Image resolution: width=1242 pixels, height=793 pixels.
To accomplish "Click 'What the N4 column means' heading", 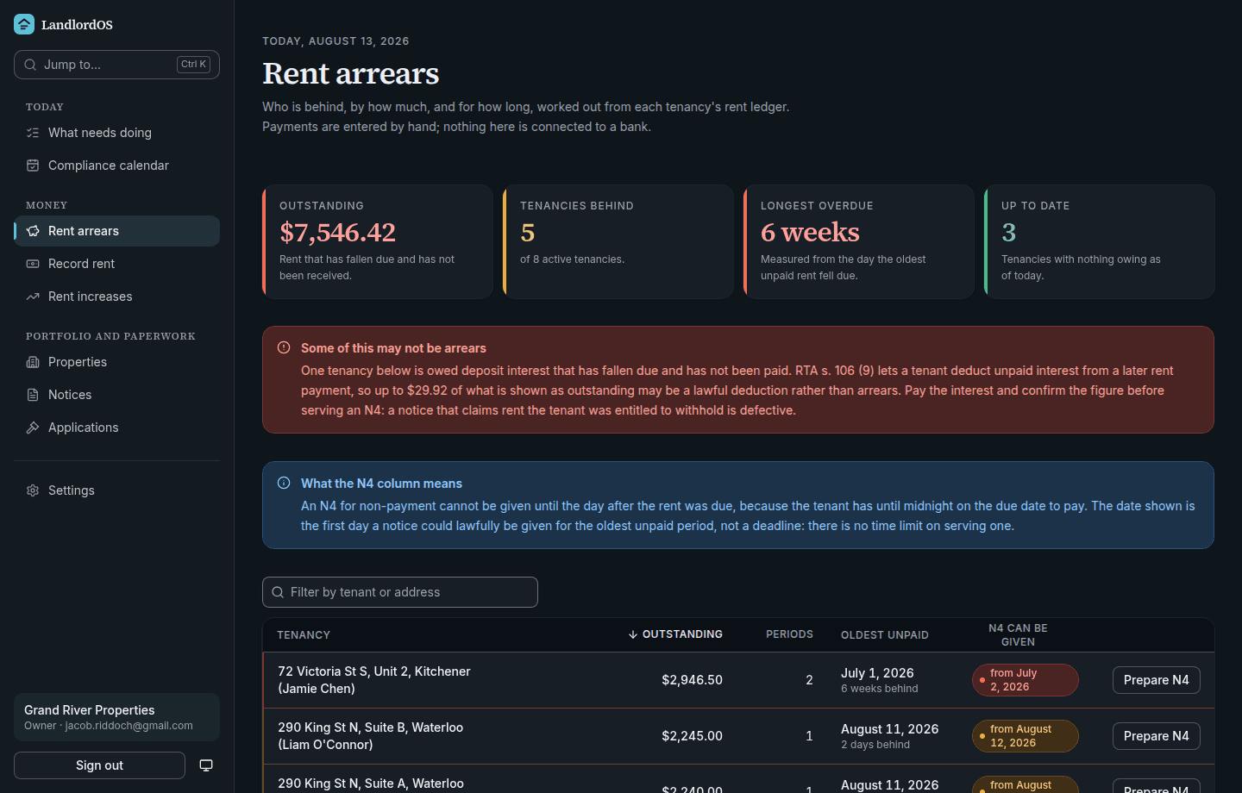I will [381, 484].
